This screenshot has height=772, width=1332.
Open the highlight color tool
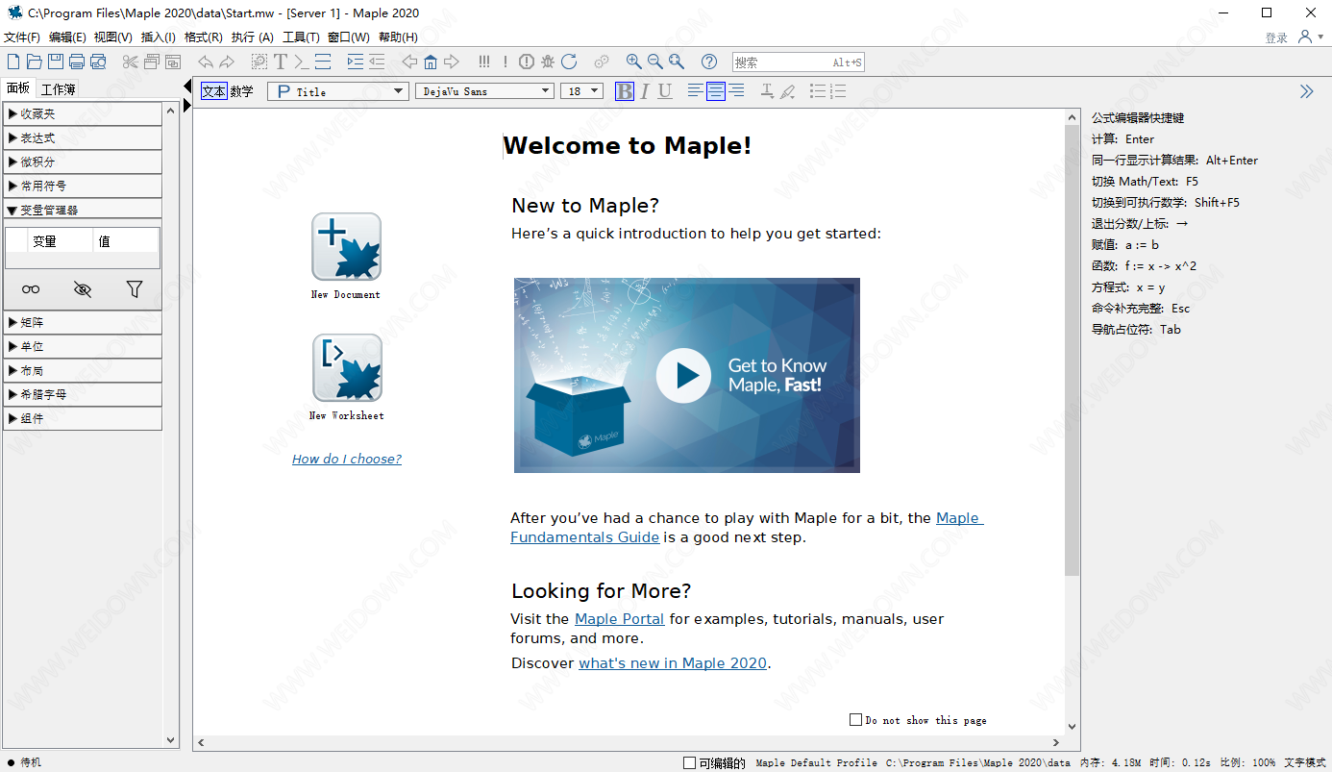pos(788,91)
